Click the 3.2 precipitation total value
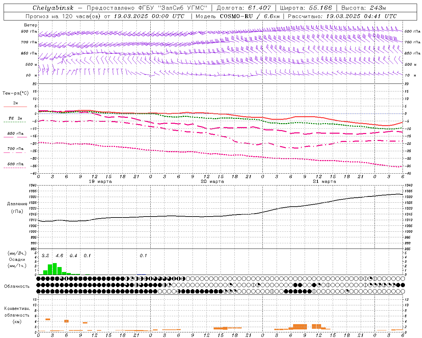Screen dimensions: 422x338 click(x=45, y=255)
